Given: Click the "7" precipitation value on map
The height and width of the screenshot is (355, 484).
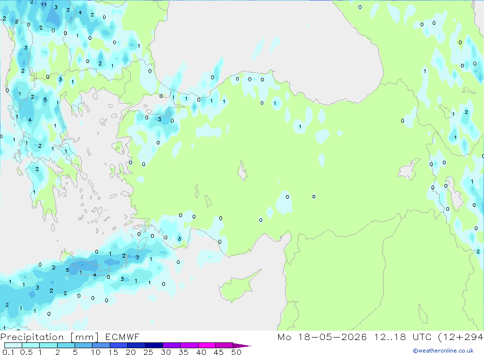Looking at the screenshot, I should tap(137, 257).
